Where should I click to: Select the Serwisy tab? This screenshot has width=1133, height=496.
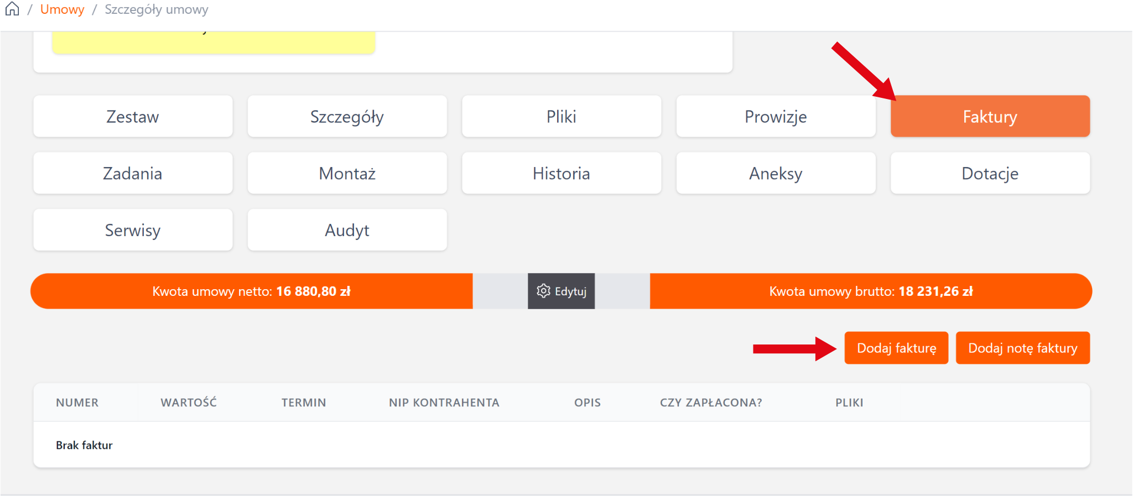133,230
